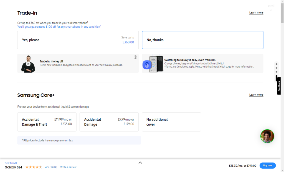Open the Feedback side tab
This screenshot has height=172, width=284.
click(279, 86)
